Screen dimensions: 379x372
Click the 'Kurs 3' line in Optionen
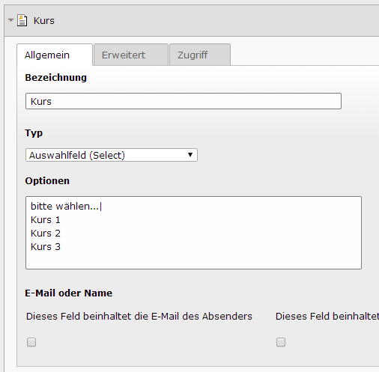tap(46, 247)
